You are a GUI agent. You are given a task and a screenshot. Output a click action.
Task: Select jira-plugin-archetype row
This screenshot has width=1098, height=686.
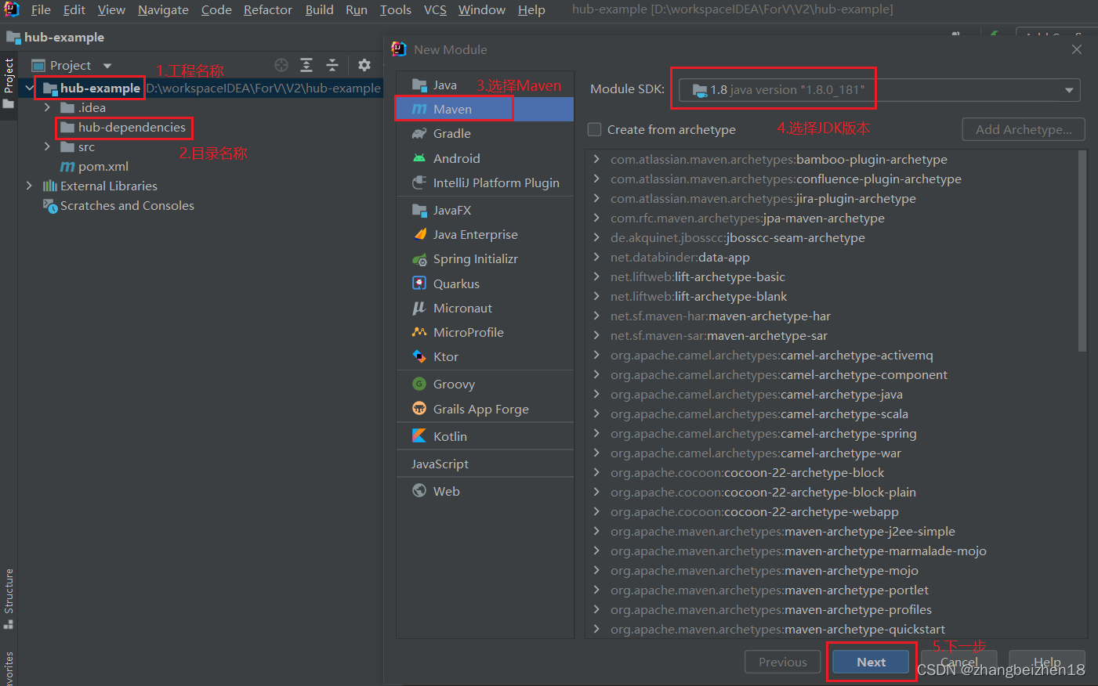832,198
